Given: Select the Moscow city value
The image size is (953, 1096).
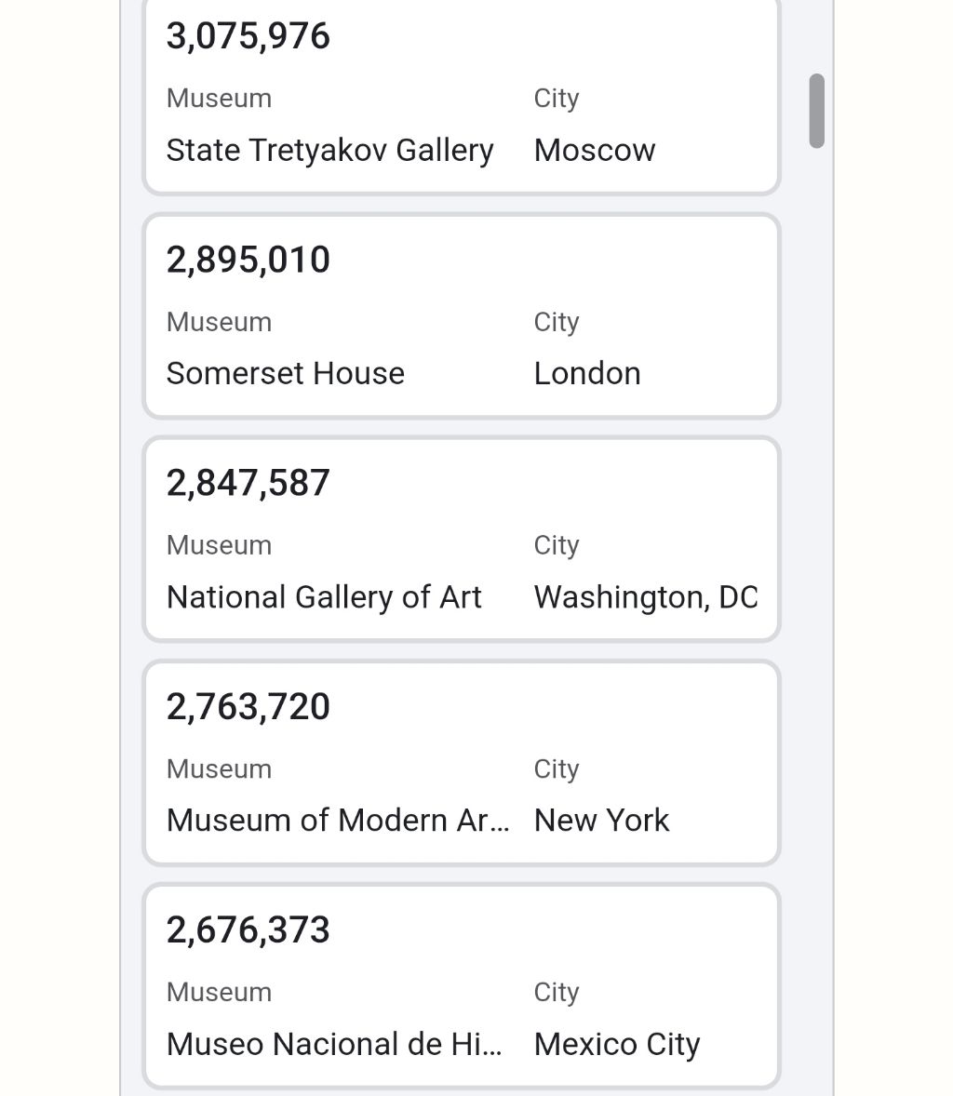Looking at the screenshot, I should point(595,151).
